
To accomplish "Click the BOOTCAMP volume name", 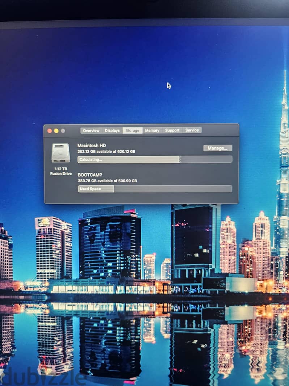I will coord(90,175).
